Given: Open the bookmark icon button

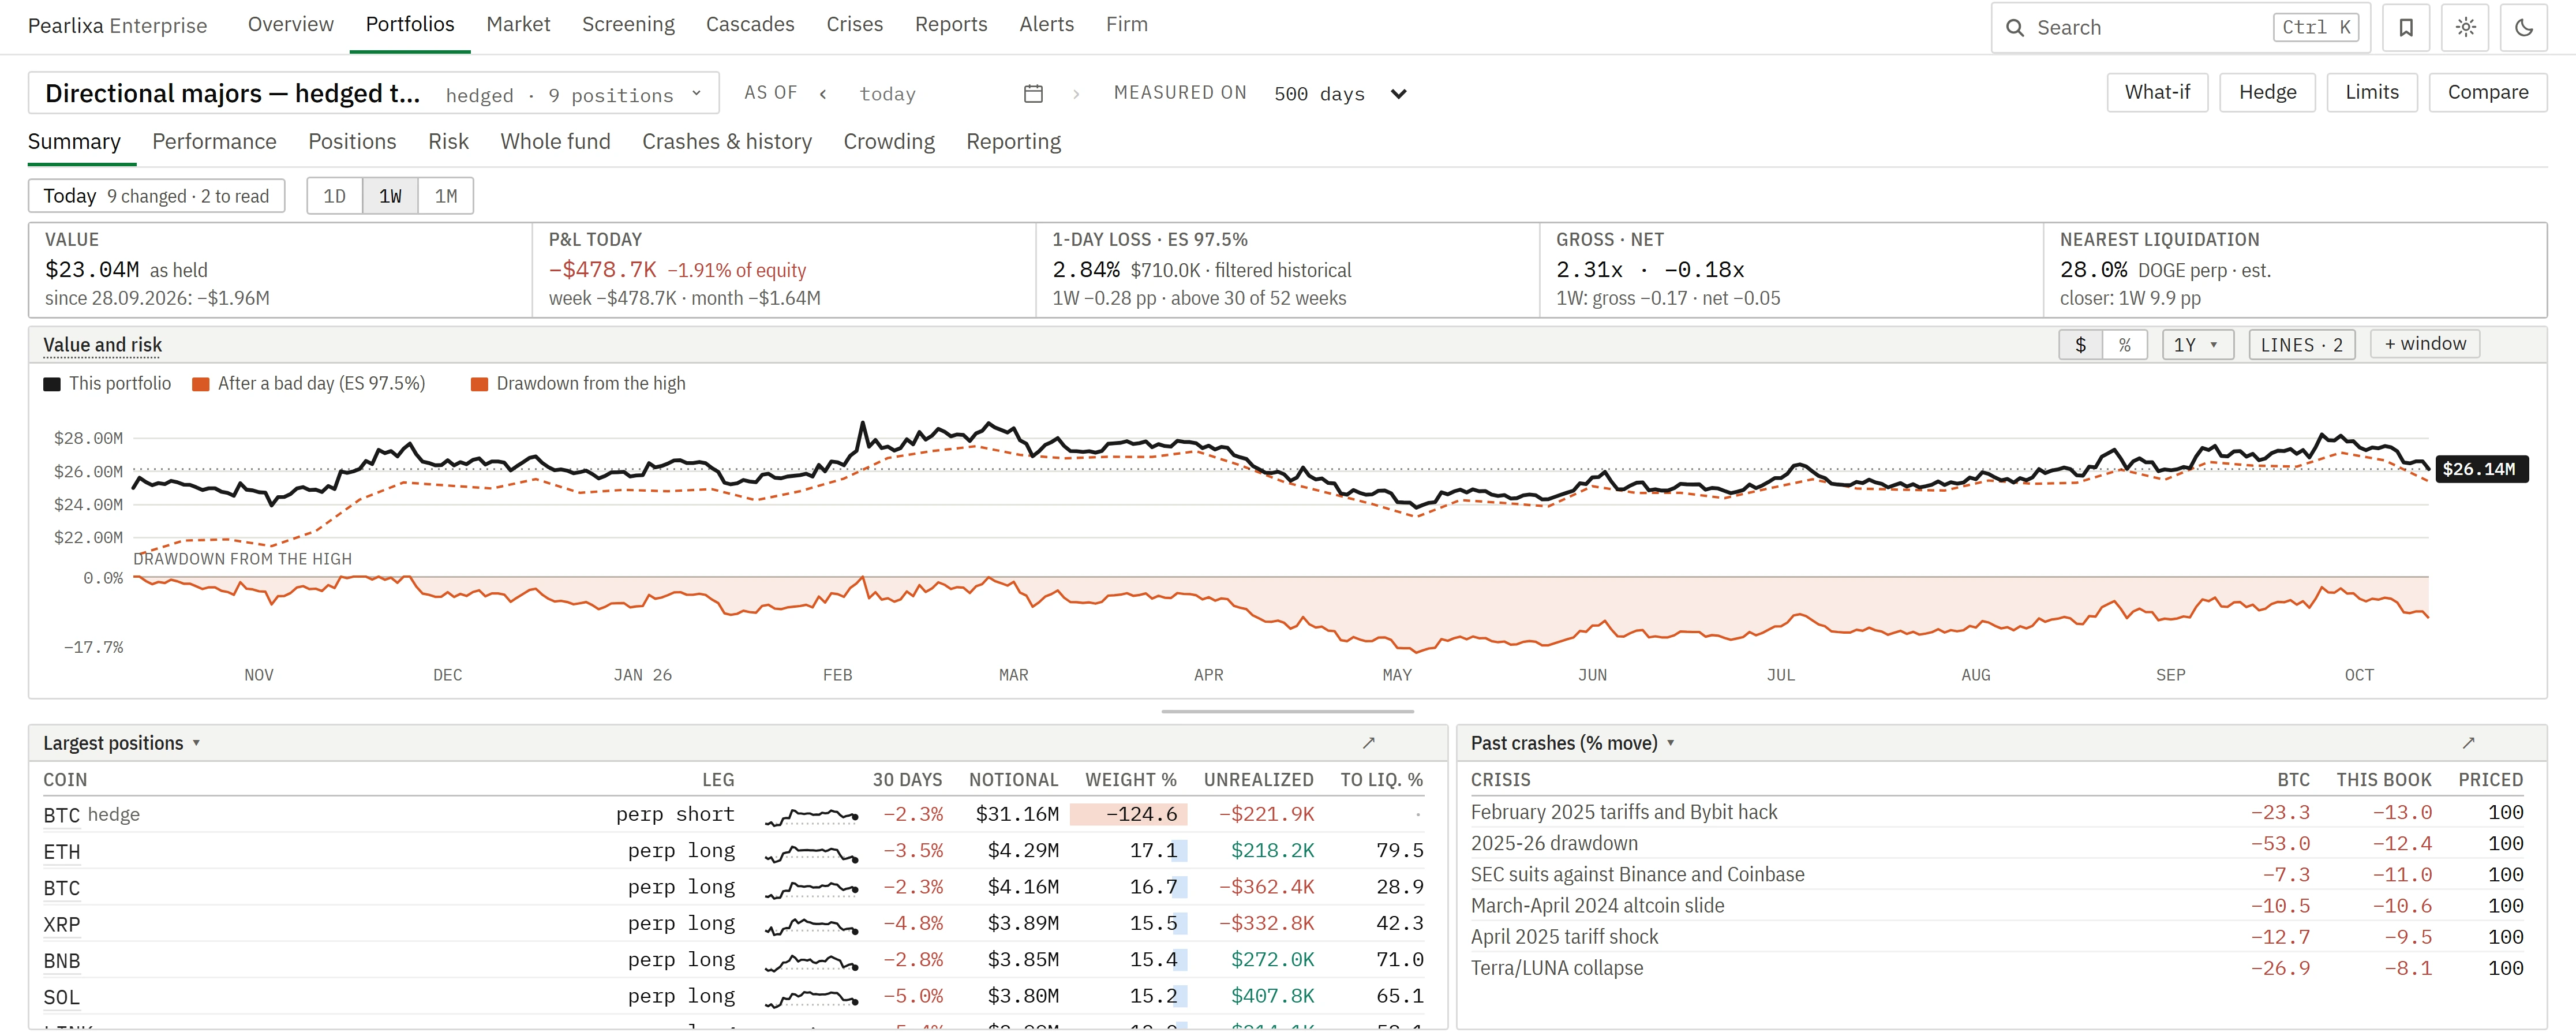Looking at the screenshot, I should 2406,28.
